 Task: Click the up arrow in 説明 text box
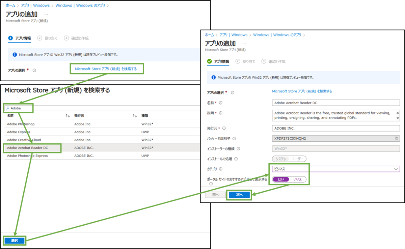pyautogui.click(x=397, y=113)
